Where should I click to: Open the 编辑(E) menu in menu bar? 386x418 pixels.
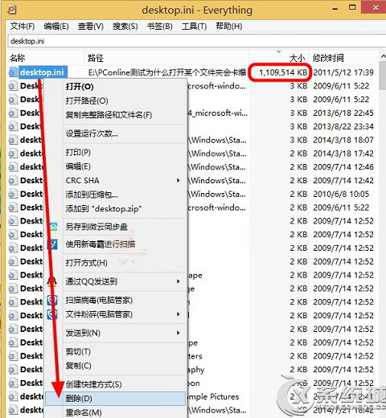pos(56,27)
